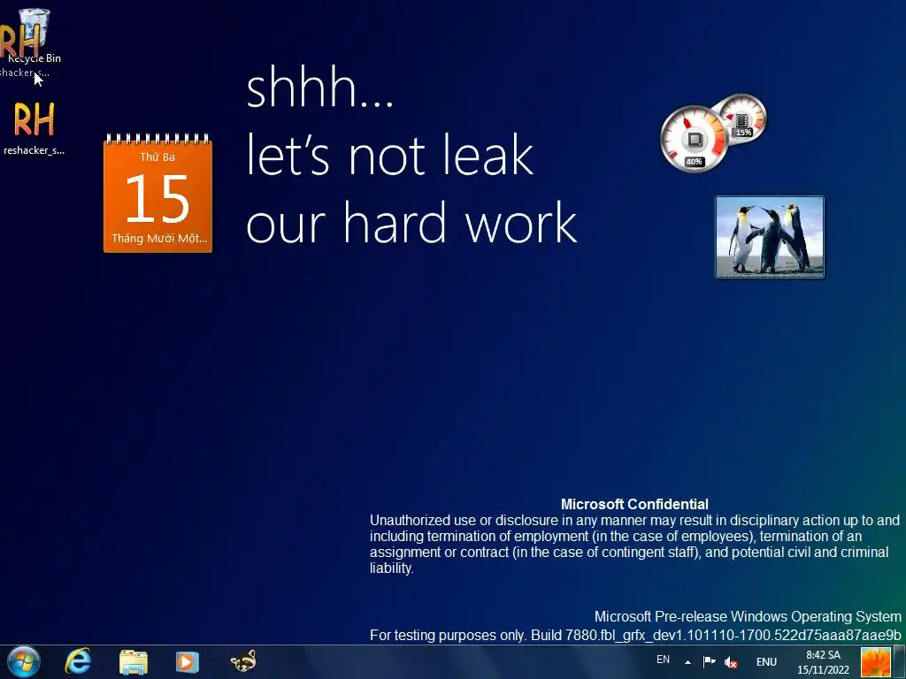Click the memory dial showing 15%

pos(742,119)
